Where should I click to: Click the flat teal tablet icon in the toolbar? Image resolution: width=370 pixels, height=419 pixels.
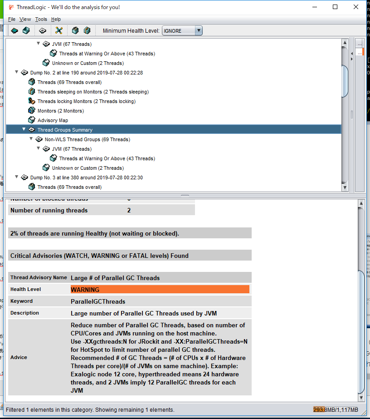15,31
